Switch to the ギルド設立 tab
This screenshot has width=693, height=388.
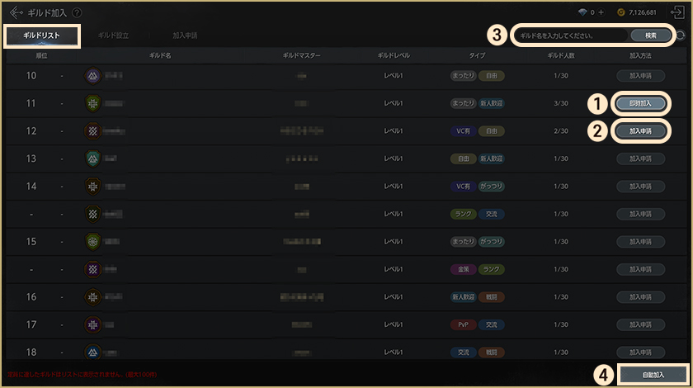click(x=113, y=36)
